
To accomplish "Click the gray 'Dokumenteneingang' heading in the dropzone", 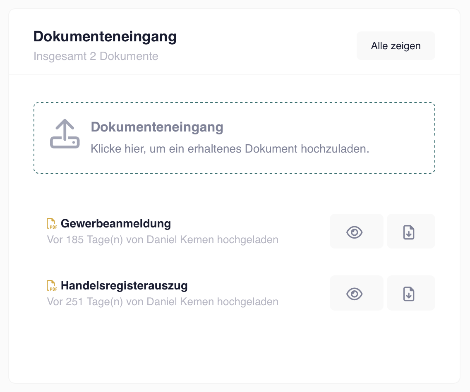I will click(157, 127).
